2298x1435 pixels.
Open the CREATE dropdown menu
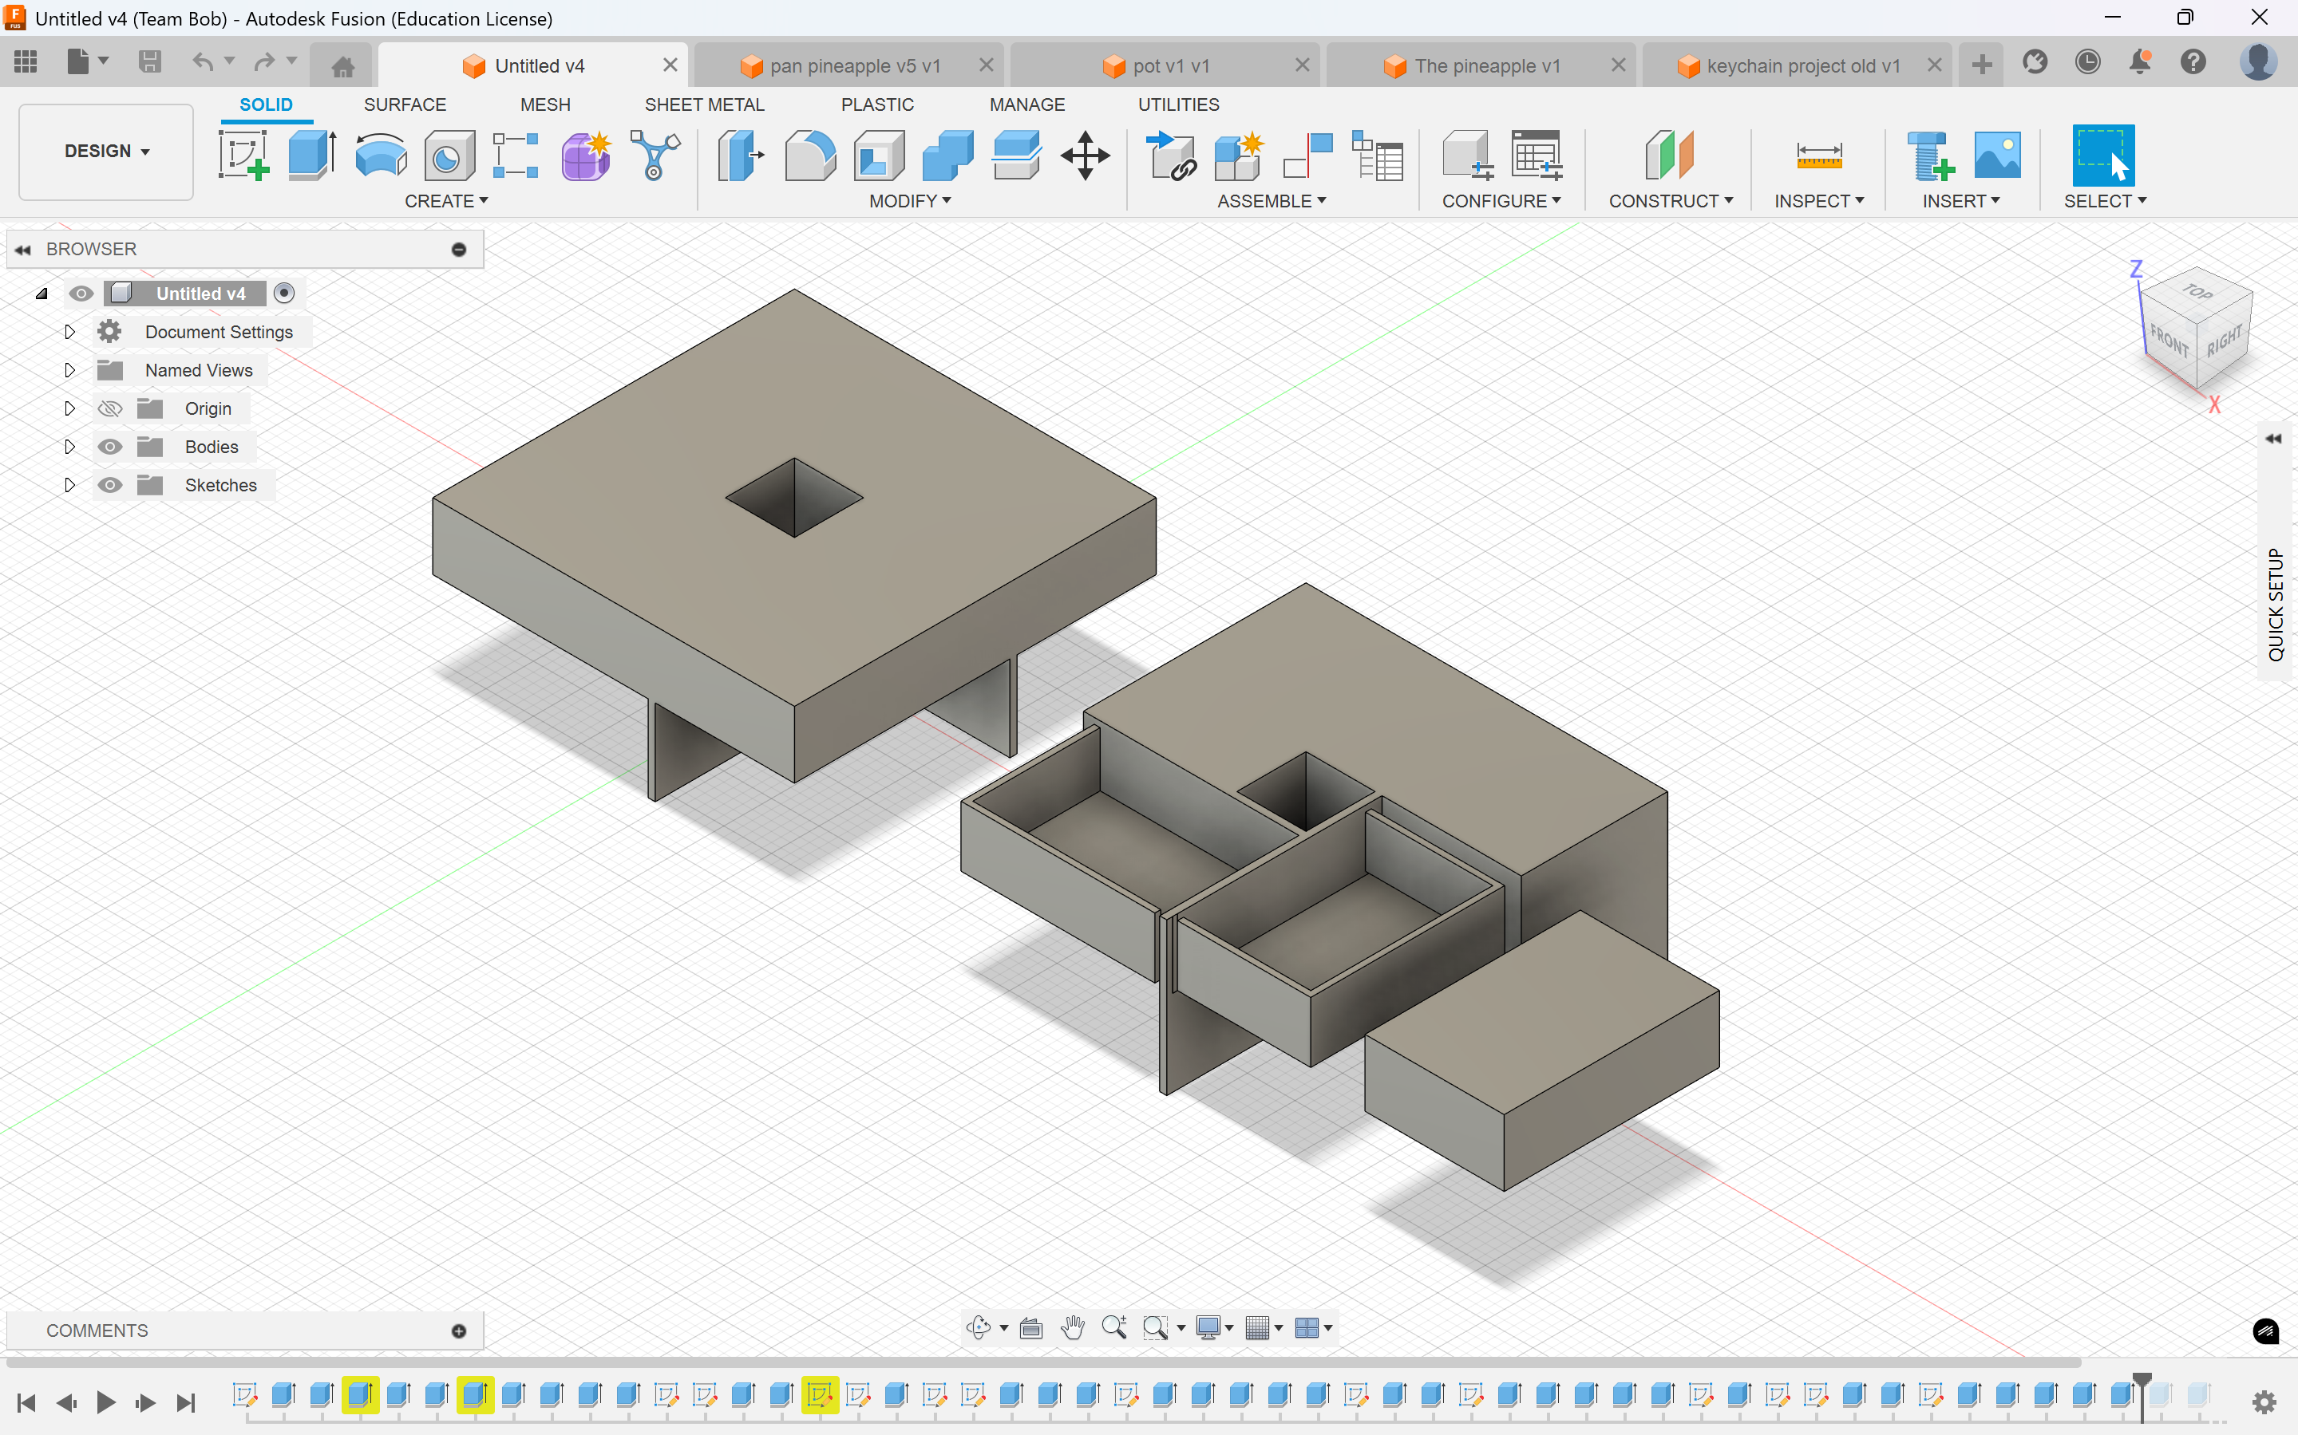pyautogui.click(x=446, y=201)
